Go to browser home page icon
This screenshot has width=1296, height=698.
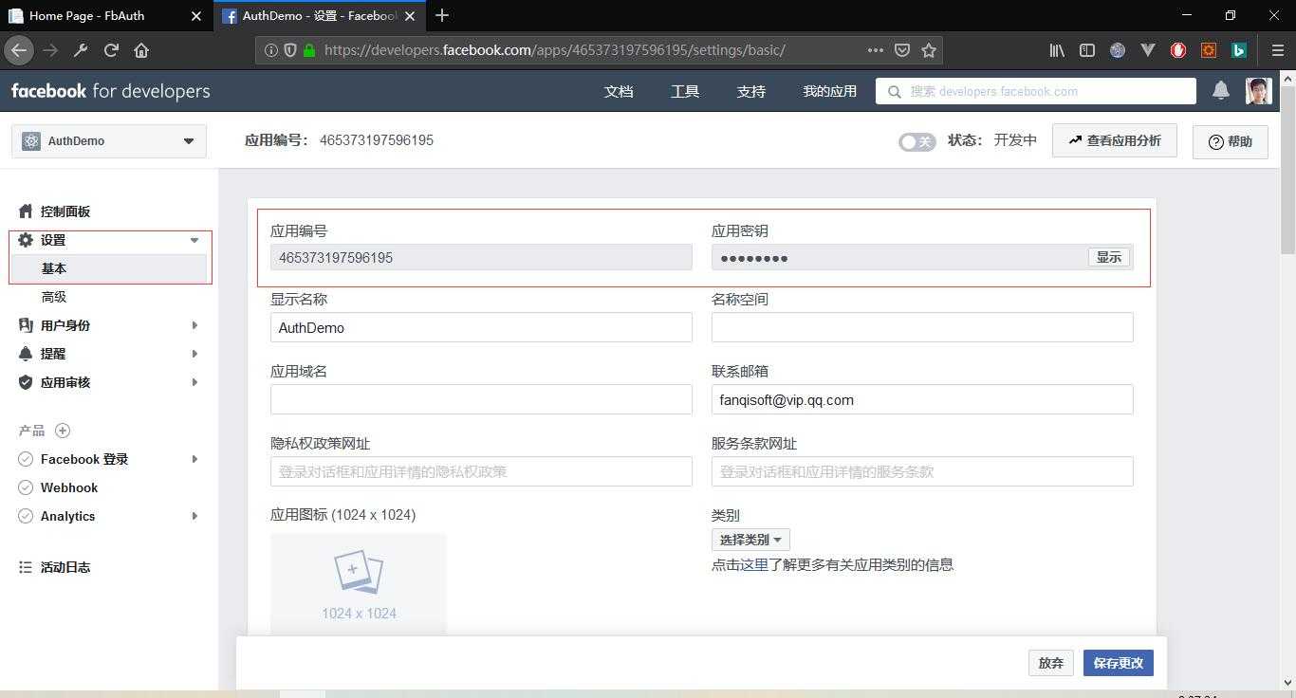pos(141,50)
